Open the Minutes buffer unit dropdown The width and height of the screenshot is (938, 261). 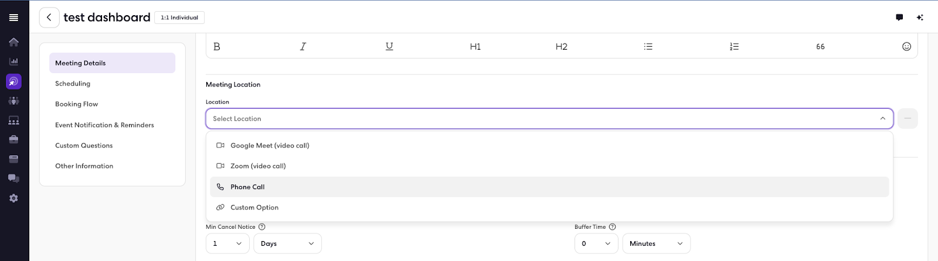pyautogui.click(x=656, y=243)
